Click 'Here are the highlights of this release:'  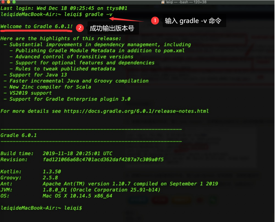tap(61, 39)
